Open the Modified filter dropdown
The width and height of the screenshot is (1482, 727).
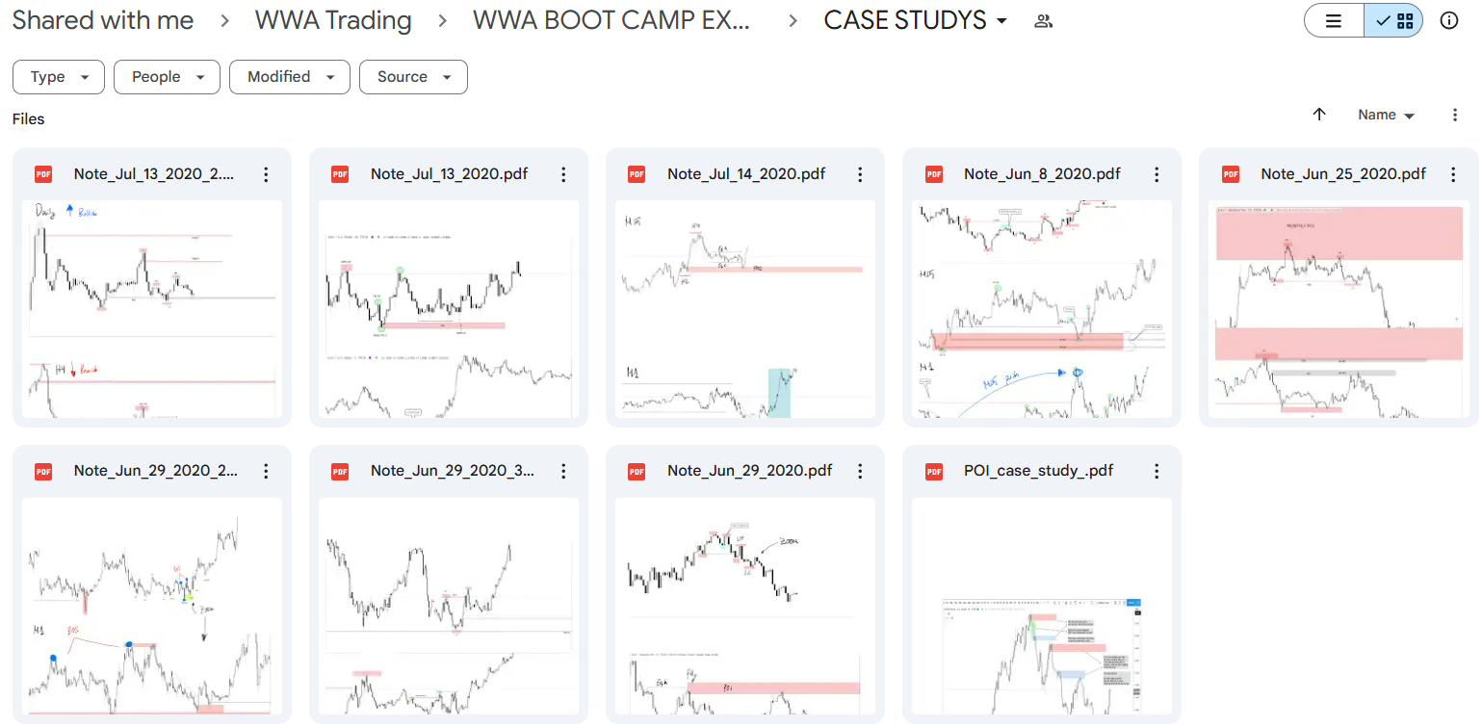(289, 77)
